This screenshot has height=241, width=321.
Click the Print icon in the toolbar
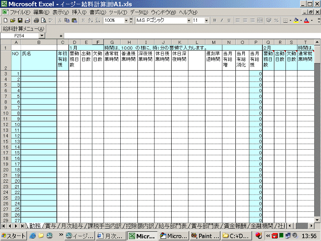36,20
